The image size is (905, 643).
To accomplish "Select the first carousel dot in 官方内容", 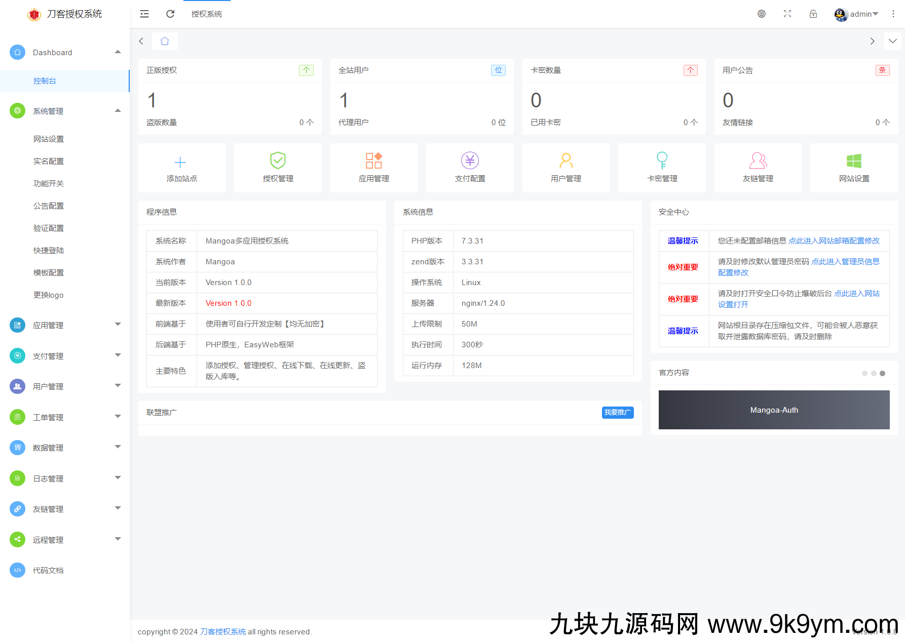I will pyautogui.click(x=864, y=373).
